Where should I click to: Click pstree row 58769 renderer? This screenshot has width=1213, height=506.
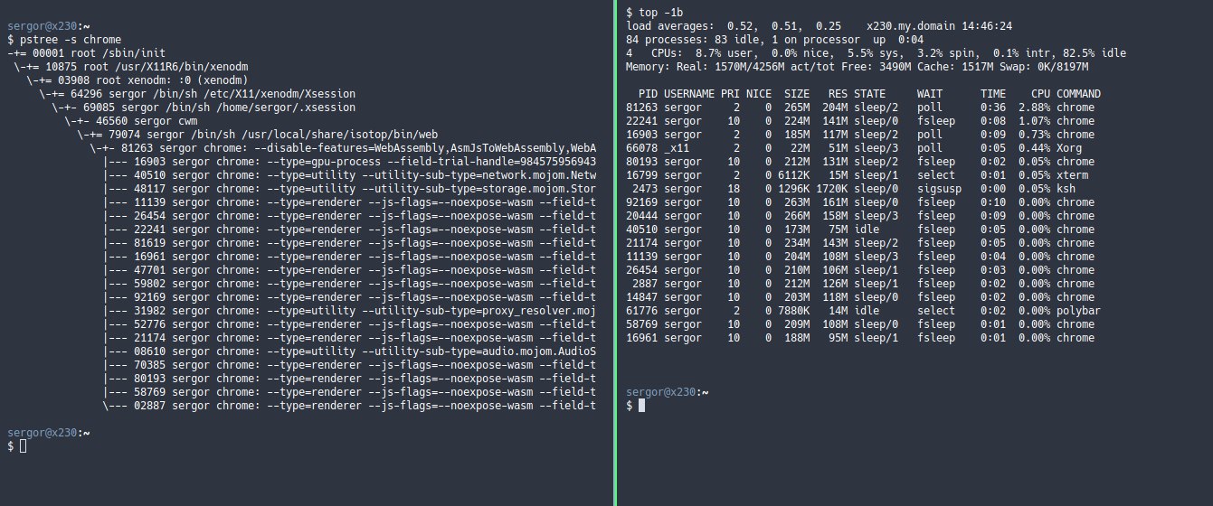tap(348, 392)
